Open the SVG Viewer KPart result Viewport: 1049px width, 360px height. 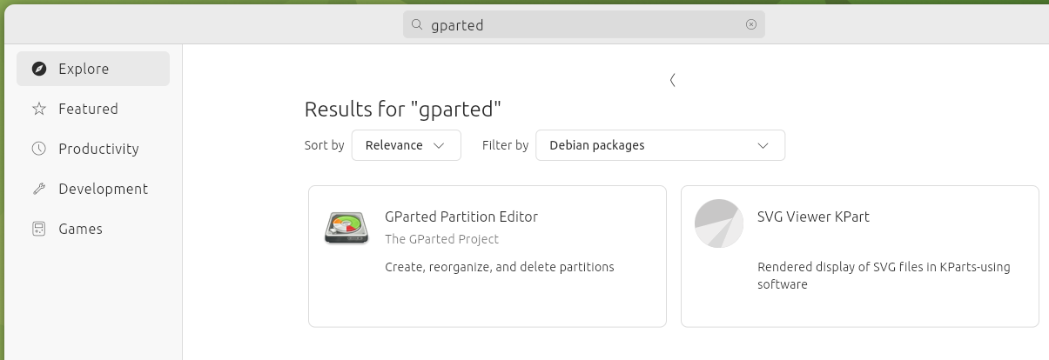860,257
